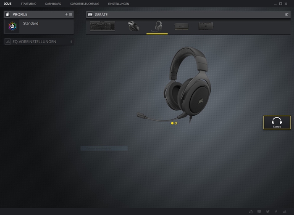Open the Twitter icon in footer
Screen dimensions: 294x215
[x=268, y=212]
